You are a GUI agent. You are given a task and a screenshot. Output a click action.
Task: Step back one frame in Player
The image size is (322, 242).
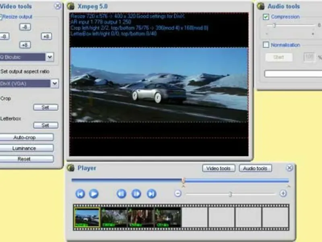(x=122, y=194)
